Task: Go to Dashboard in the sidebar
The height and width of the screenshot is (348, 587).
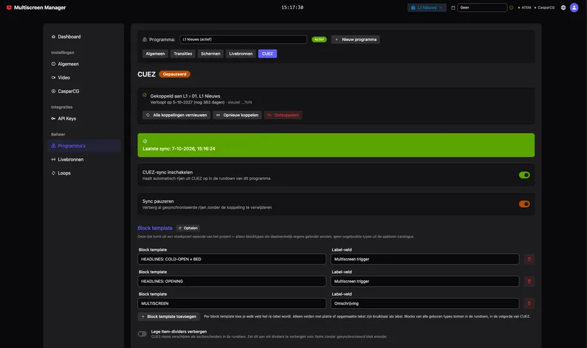Action: [x=83, y=36]
